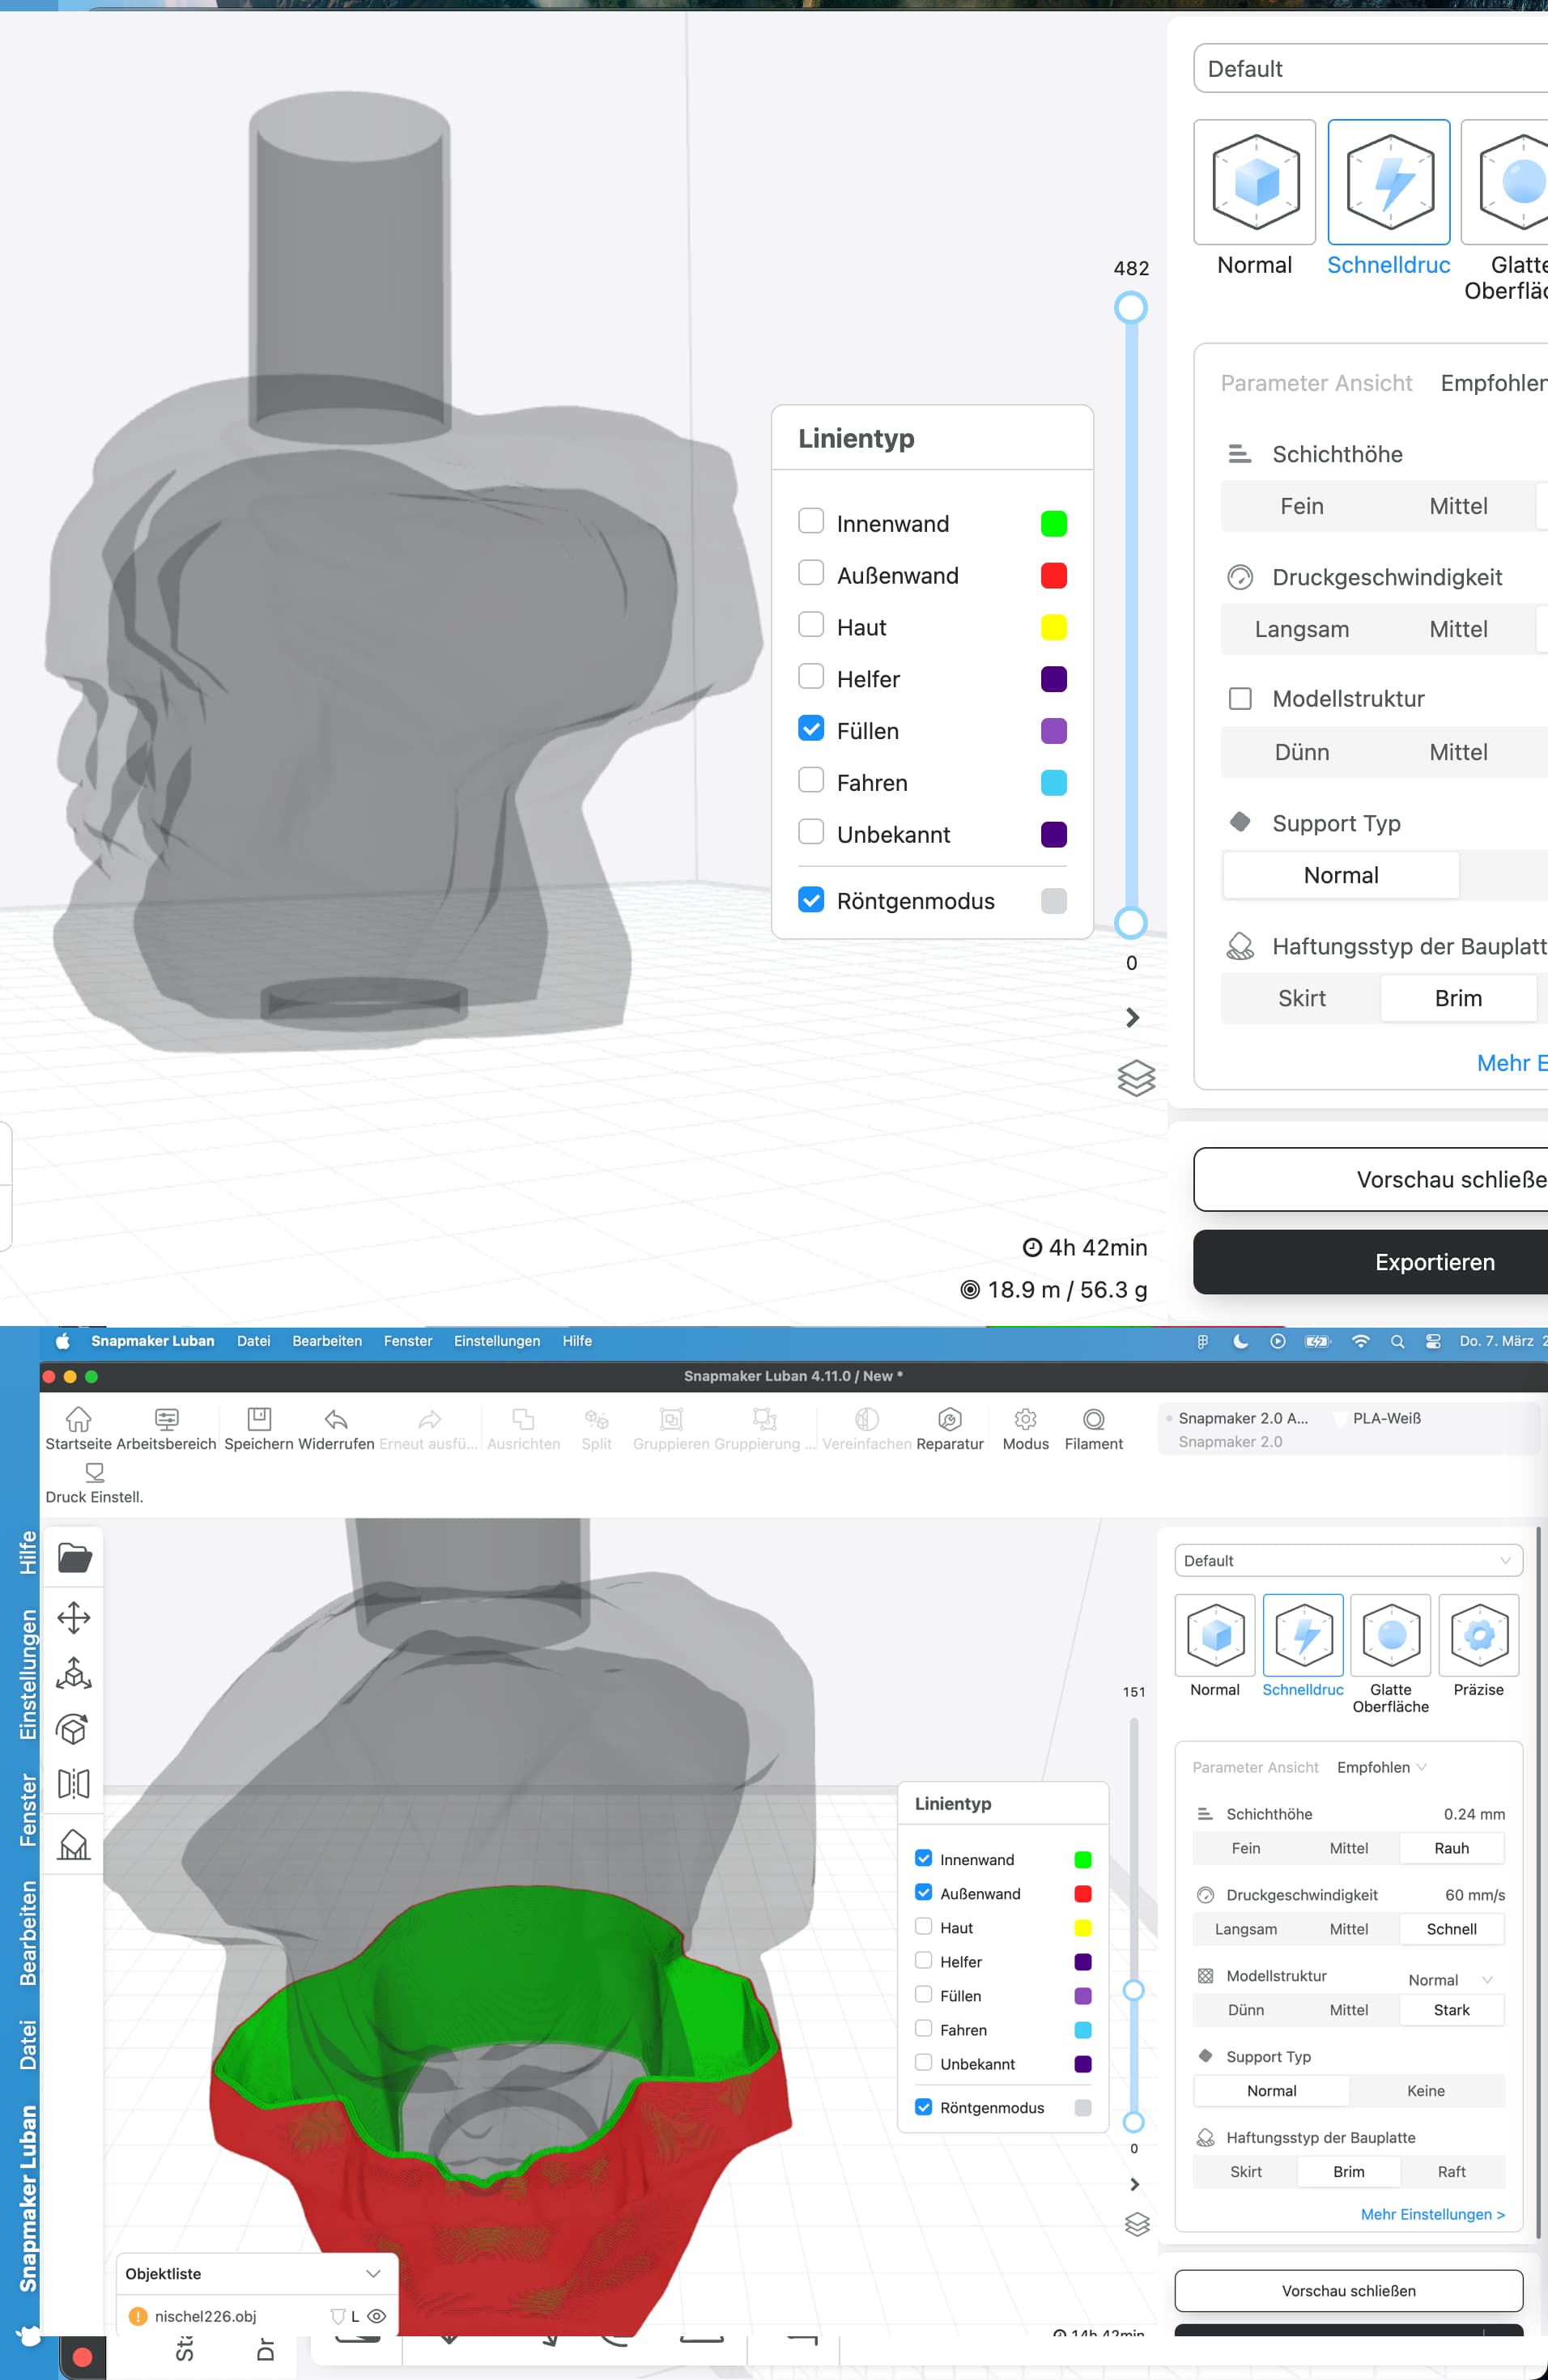
Task: Select the rotate cube tool
Action: click(x=74, y=1728)
